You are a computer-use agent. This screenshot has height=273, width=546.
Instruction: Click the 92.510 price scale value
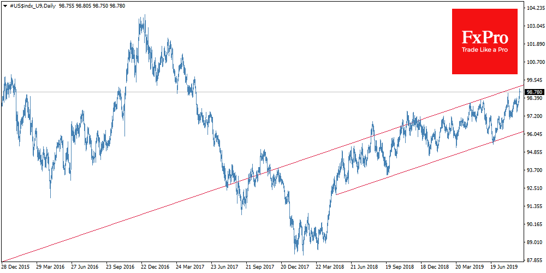[535, 188]
